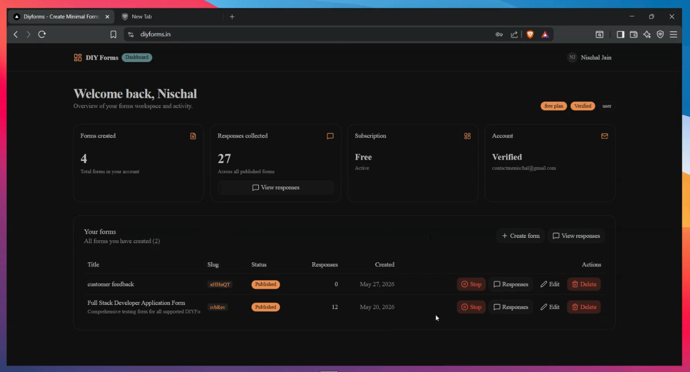Screen dimensions: 690x372
Task: Click the Full Stack Developer Application Form title
Action: click(136, 303)
